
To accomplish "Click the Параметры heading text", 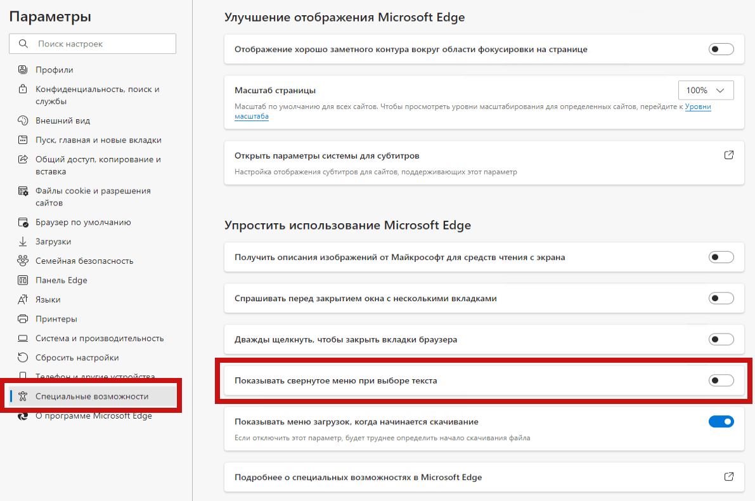I will pyautogui.click(x=50, y=16).
